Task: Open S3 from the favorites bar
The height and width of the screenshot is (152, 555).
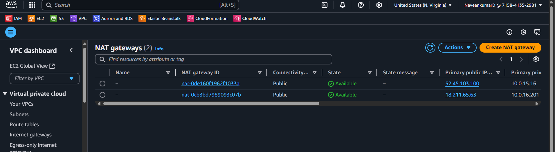Action: pyautogui.click(x=57, y=18)
